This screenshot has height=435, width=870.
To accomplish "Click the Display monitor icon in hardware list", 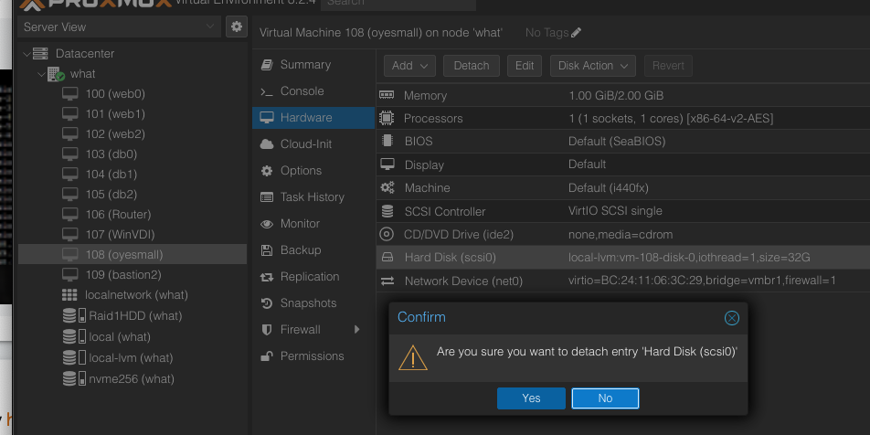I will pyautogui.click(x=387, y=164).
